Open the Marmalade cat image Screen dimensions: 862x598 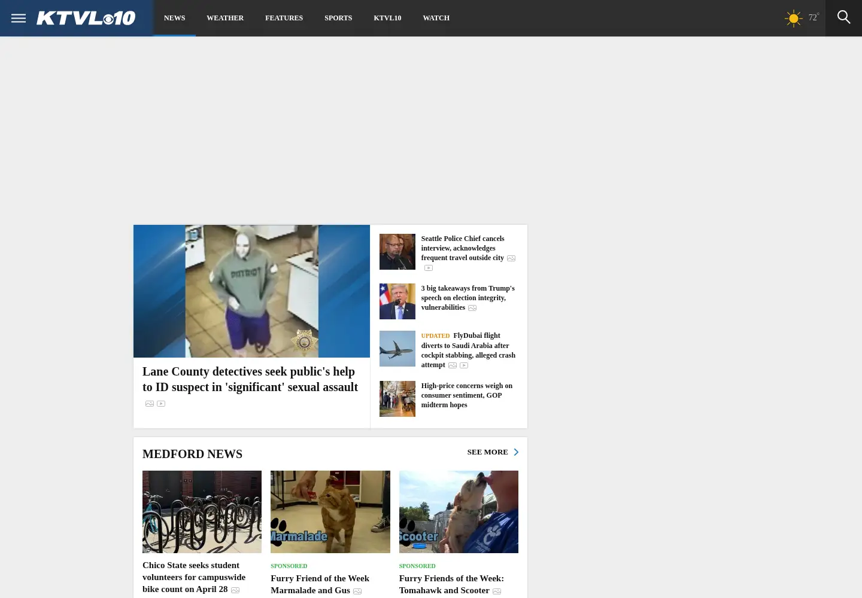click(x=330, y=512)
